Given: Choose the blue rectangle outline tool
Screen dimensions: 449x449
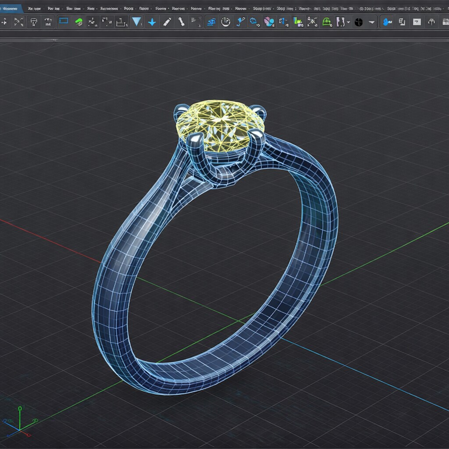Looking at the screenshot, I should [x=63, y=21].
